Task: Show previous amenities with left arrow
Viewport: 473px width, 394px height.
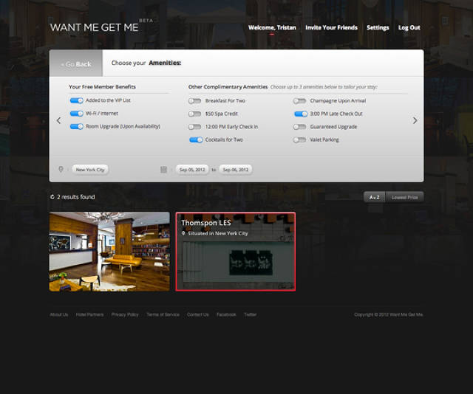Action: click(x=59, y=120)
